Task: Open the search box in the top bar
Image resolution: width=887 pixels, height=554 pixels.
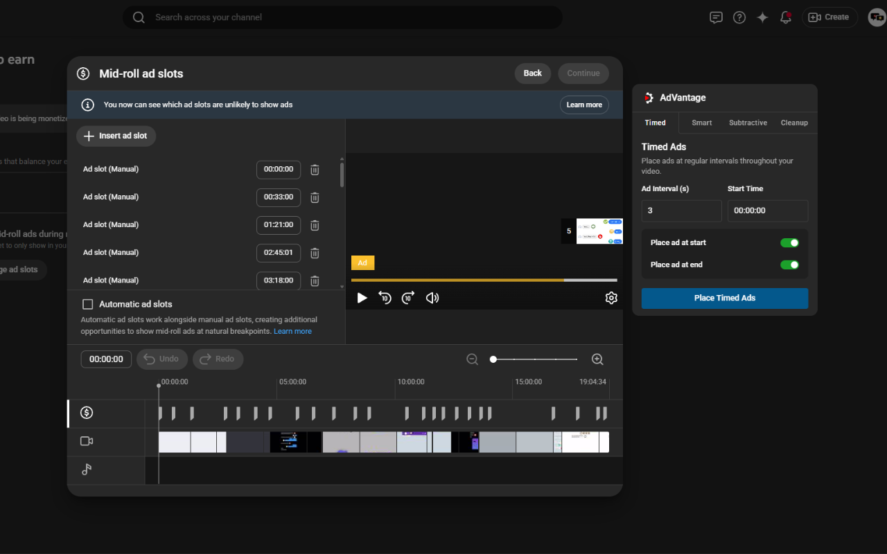Action: pos(342,17)
